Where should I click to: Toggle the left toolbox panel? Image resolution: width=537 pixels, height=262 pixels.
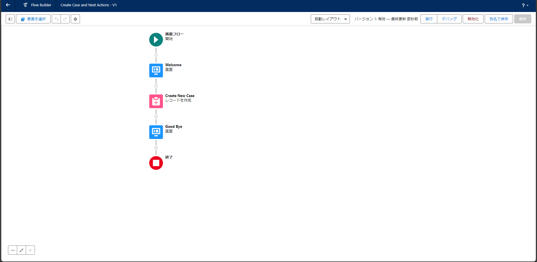[x=10, y=19]
